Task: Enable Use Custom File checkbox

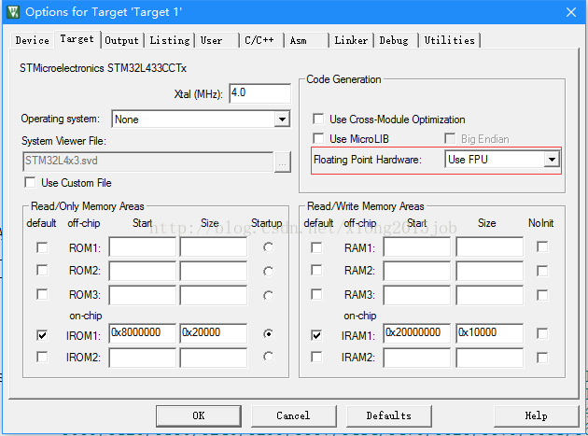Action: click(30, 183)
